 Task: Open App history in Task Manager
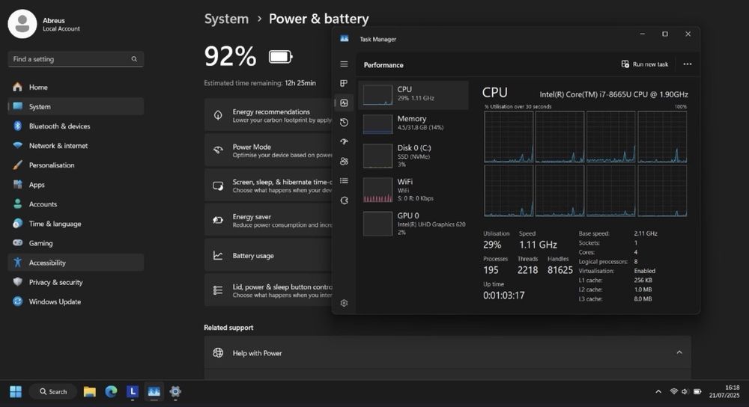[344, 122]
